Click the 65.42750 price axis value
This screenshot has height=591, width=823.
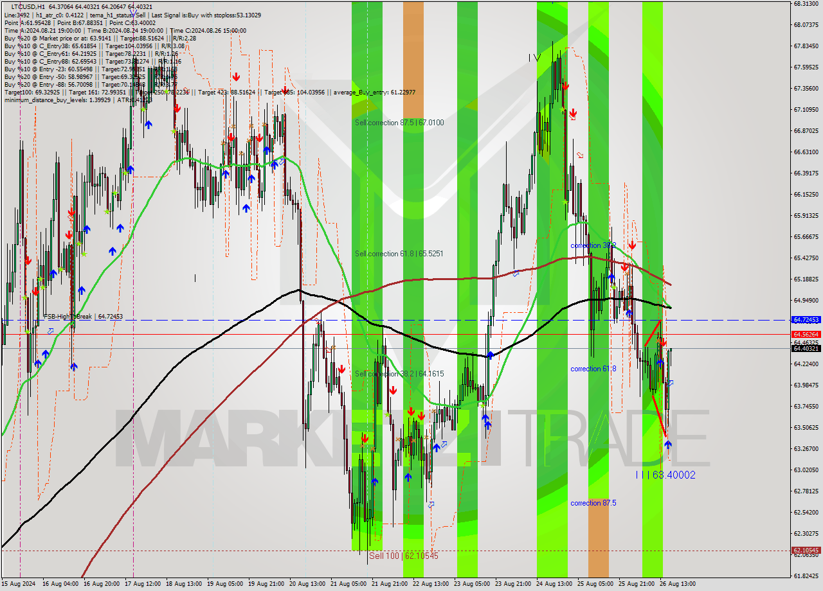point(806,258)
